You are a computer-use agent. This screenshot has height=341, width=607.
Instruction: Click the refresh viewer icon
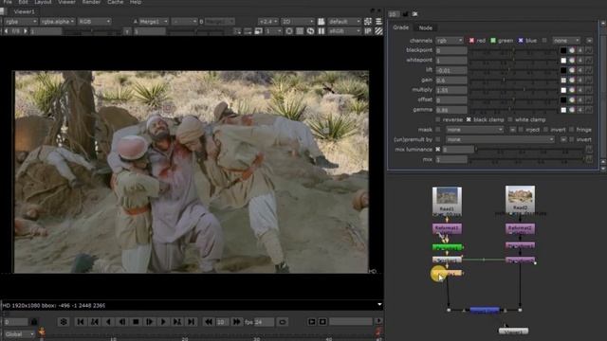310,31
